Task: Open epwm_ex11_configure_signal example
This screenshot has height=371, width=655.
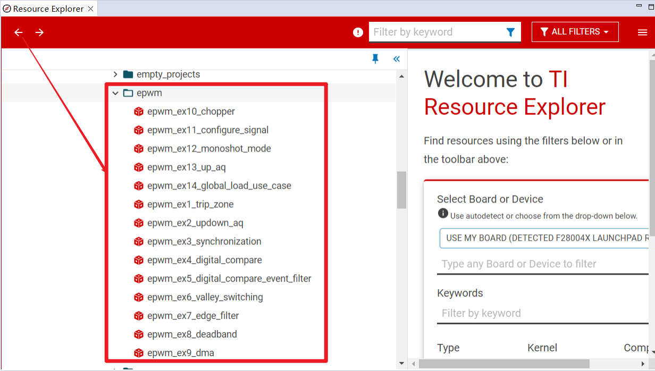Action: pyautogui.click(x=208, y=130)
